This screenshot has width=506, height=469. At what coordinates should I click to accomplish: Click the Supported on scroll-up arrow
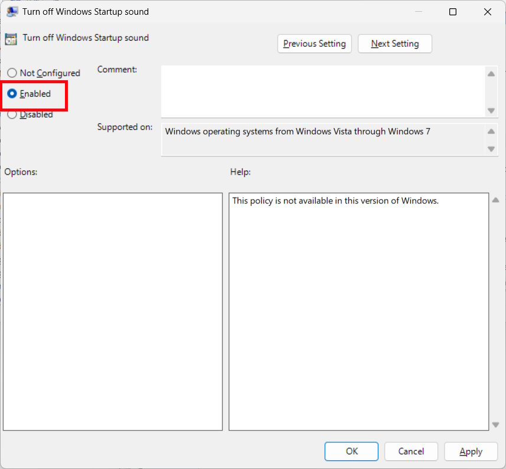click(x=491, y=131)
